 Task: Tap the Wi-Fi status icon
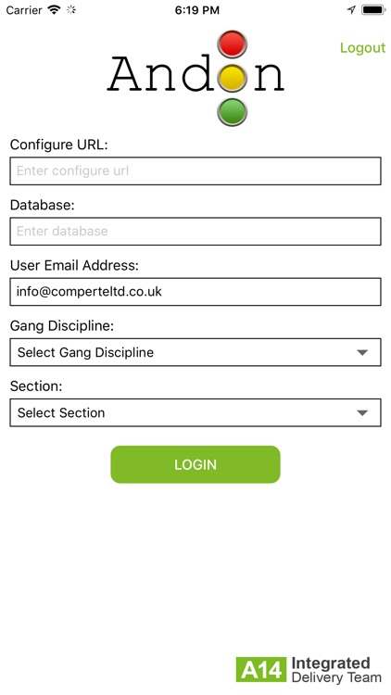coord(54,10)
